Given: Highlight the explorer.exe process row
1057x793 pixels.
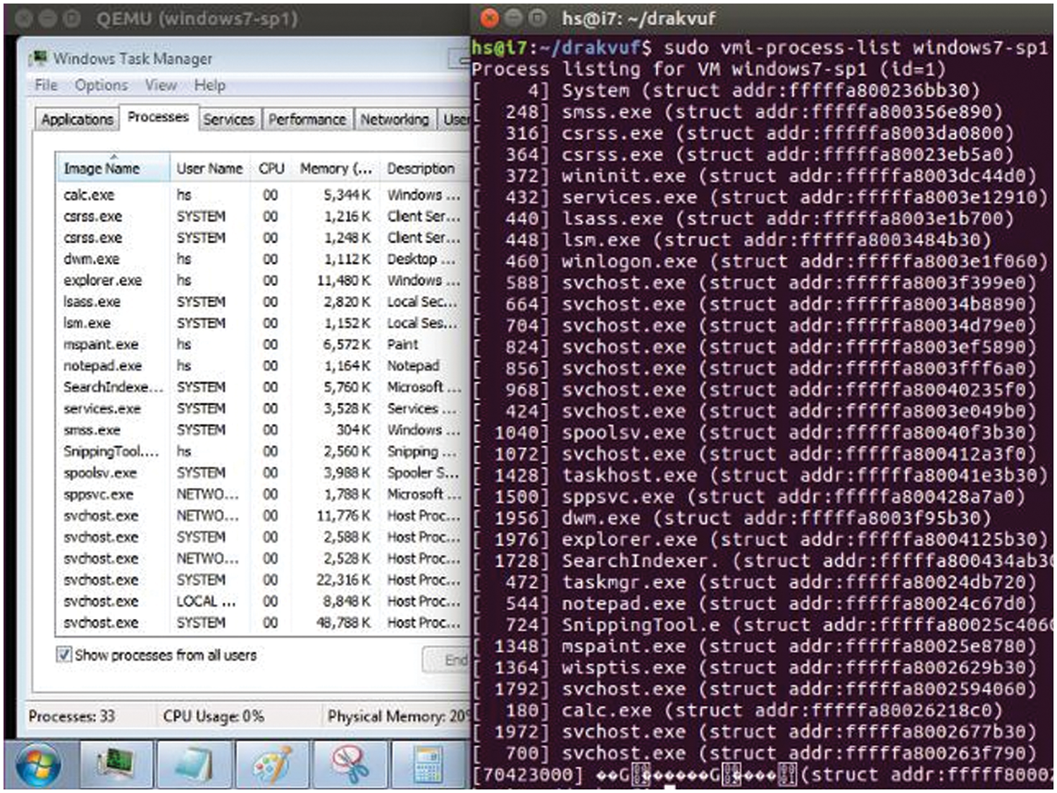Looking at the screenshot, I should pyautogui.click(x=103, y=280).
